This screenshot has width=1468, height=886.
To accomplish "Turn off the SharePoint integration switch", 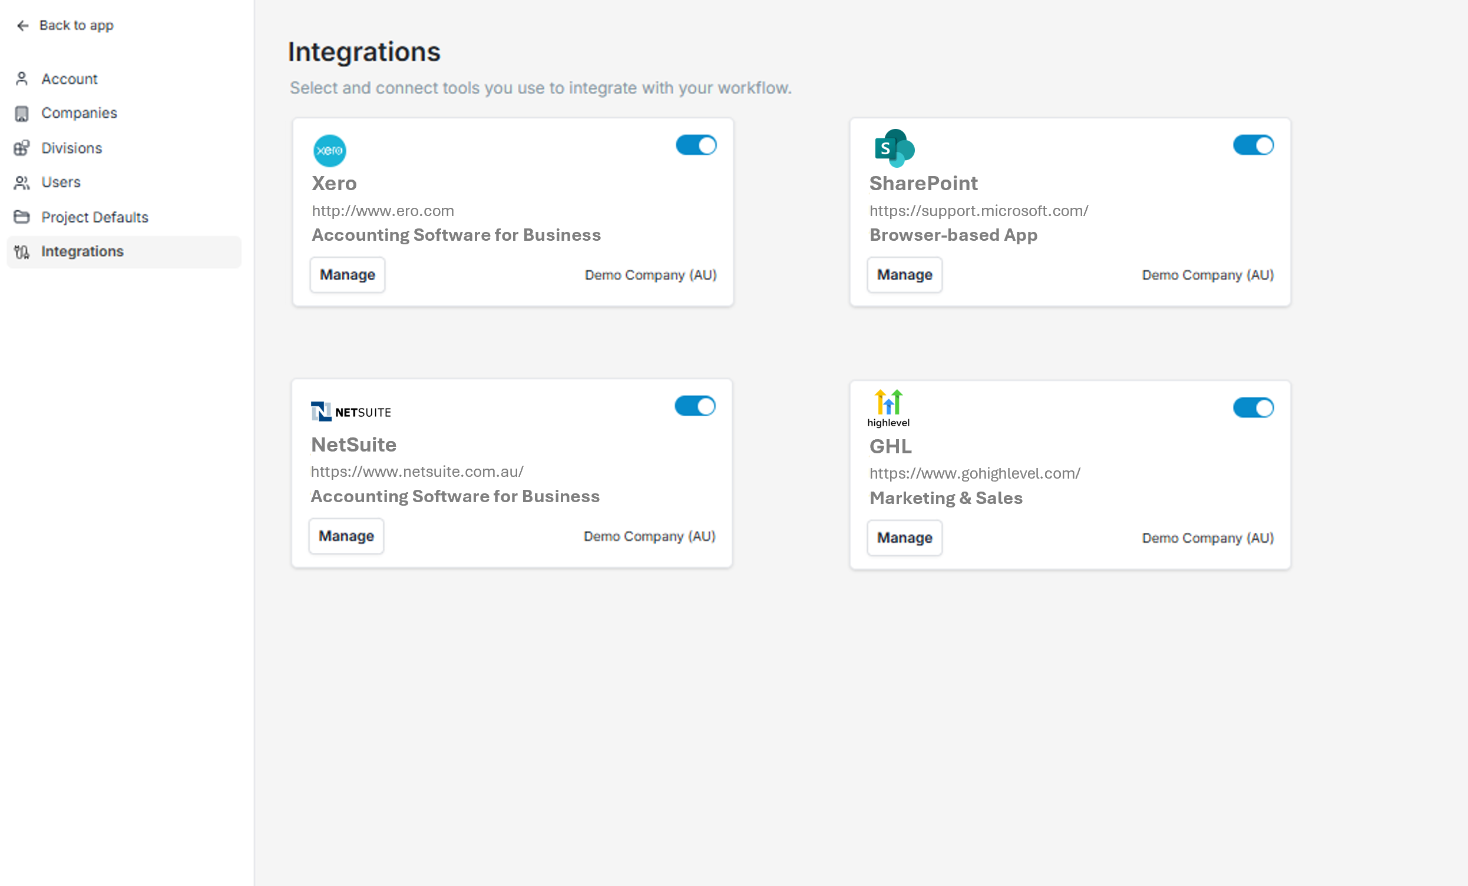I will tap(1253, 145).
